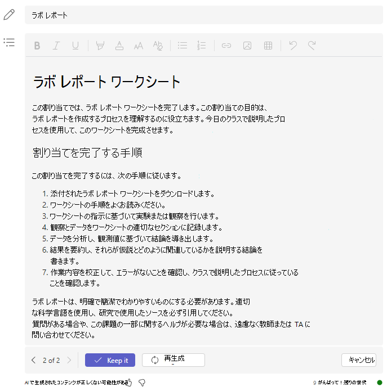The width and height of the screenshot is (387, 391).
Task: Click the green status dot
Action: pyautogui.click(x=380, y=383)
